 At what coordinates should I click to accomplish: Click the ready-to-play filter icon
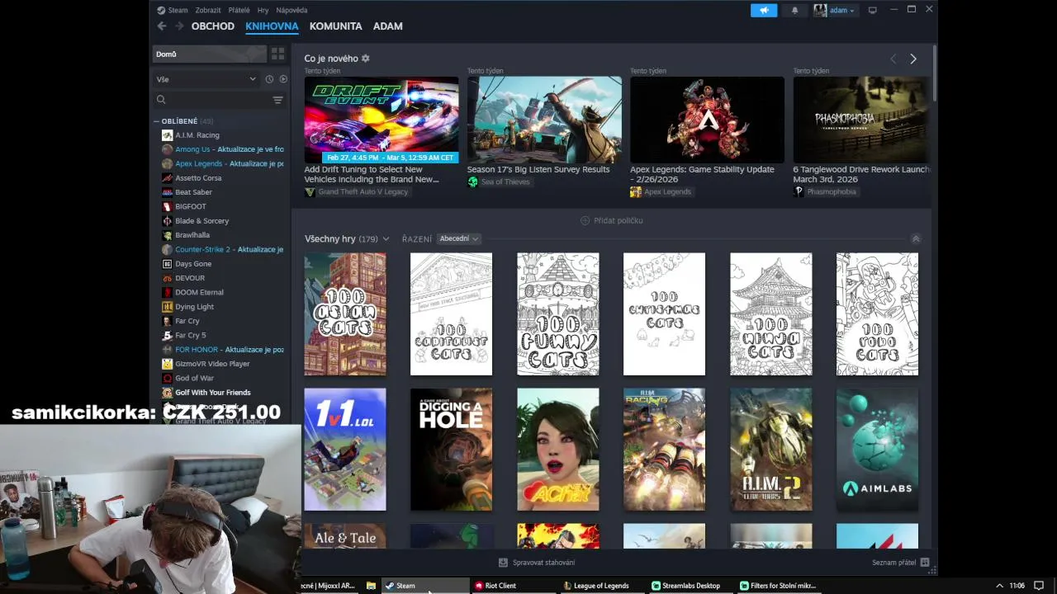tap(283, 79)
